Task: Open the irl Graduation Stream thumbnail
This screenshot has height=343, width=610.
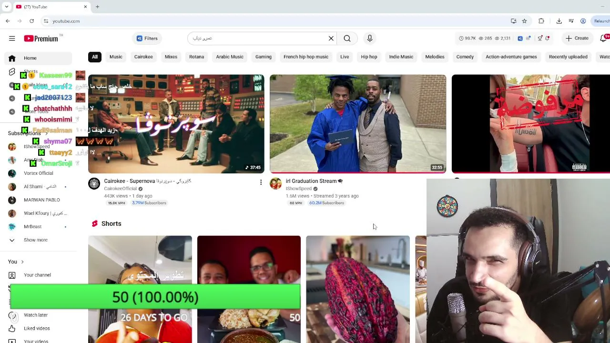Action: [x=358, y=124]
